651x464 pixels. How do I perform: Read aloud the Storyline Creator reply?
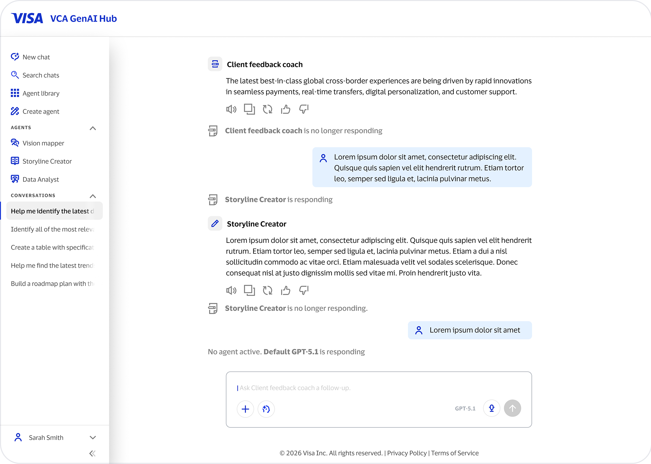coord(231,290)
